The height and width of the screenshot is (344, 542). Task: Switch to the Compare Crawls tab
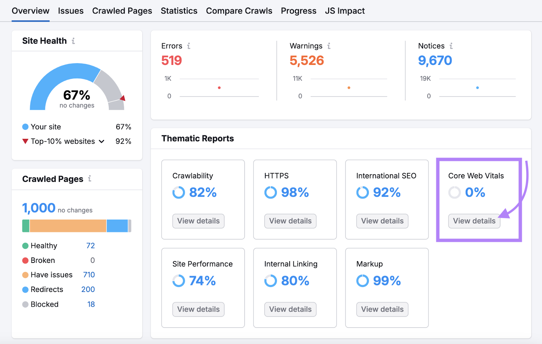coord(239,10)
